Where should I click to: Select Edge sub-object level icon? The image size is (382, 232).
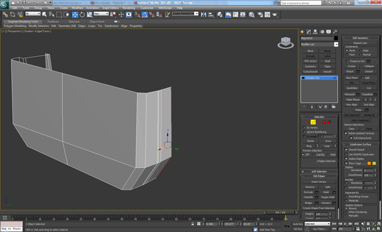[x=313, y=122]
